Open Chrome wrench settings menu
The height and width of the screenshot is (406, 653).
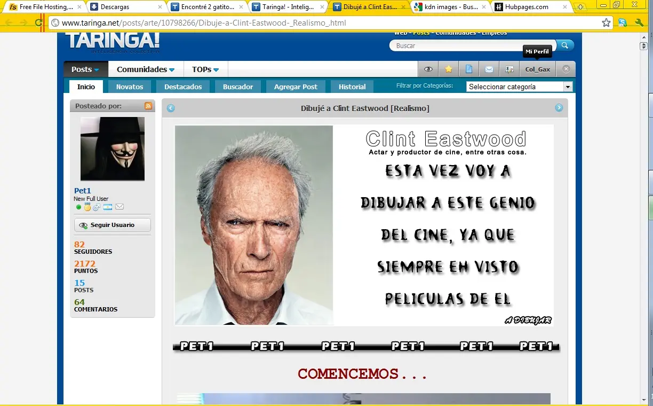(639, 23)
